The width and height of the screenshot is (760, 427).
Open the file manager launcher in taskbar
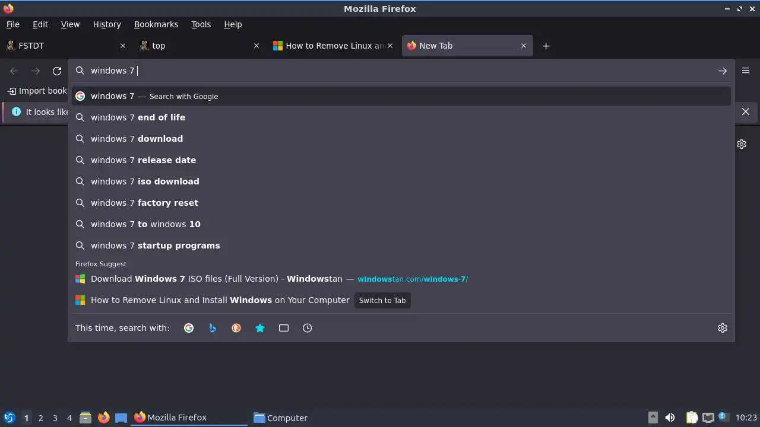pyautogui.click(x=85, y=418)
